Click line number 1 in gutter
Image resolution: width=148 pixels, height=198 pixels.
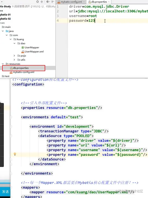coord(58,6)
